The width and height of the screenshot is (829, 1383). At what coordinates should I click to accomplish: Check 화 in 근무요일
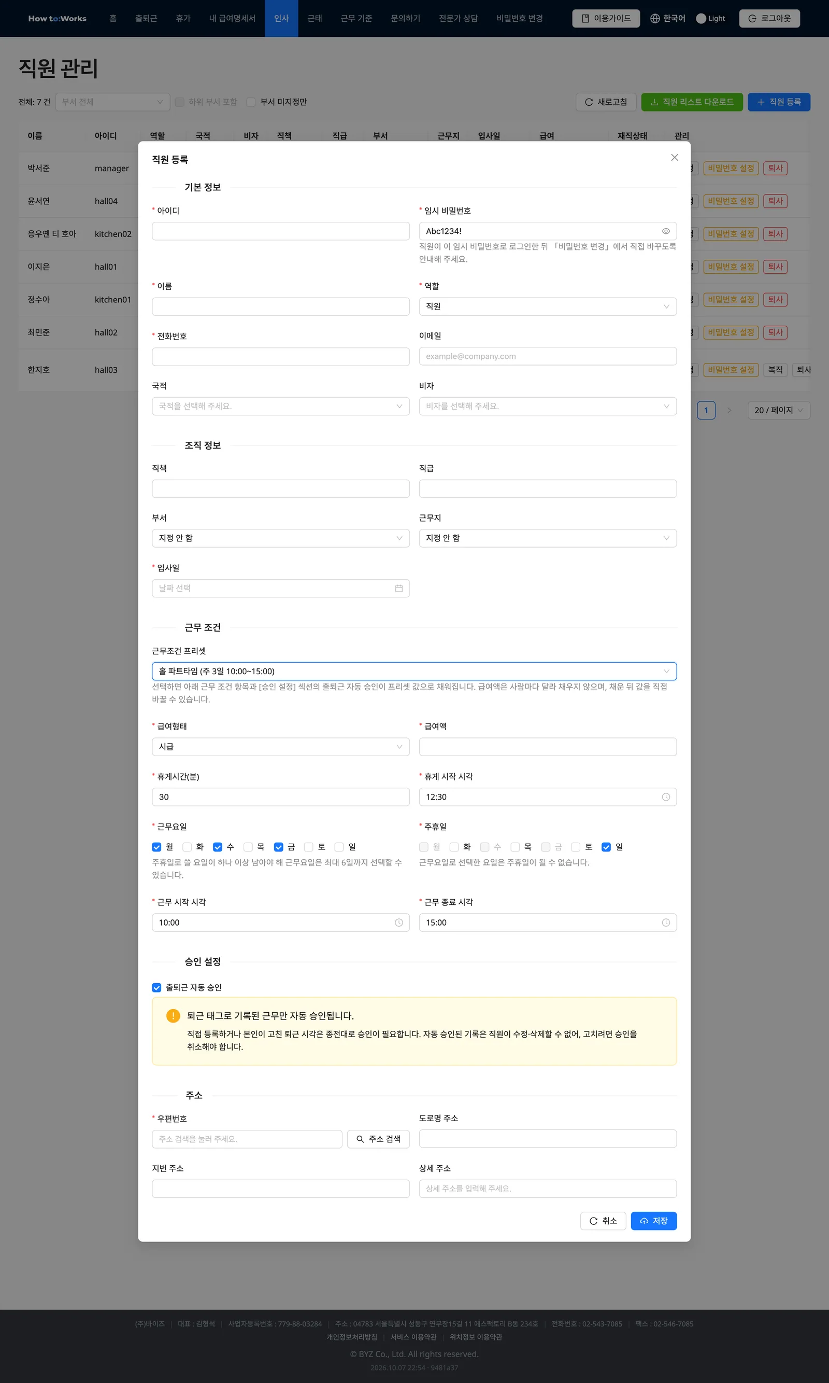tap(187, 847)
